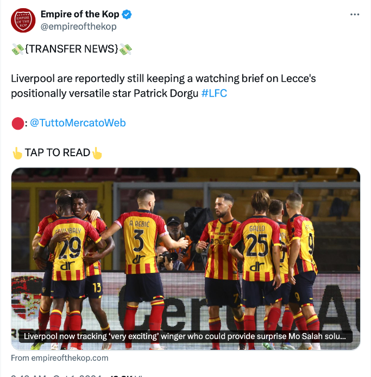Click the money emoji after TRANSFER NEWS
This screenshot has width=371, height=377.
125,49
